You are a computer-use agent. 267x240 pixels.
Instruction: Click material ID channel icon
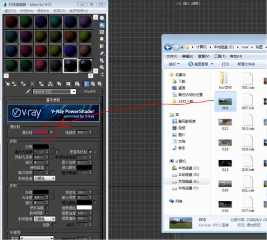[68, 84]
